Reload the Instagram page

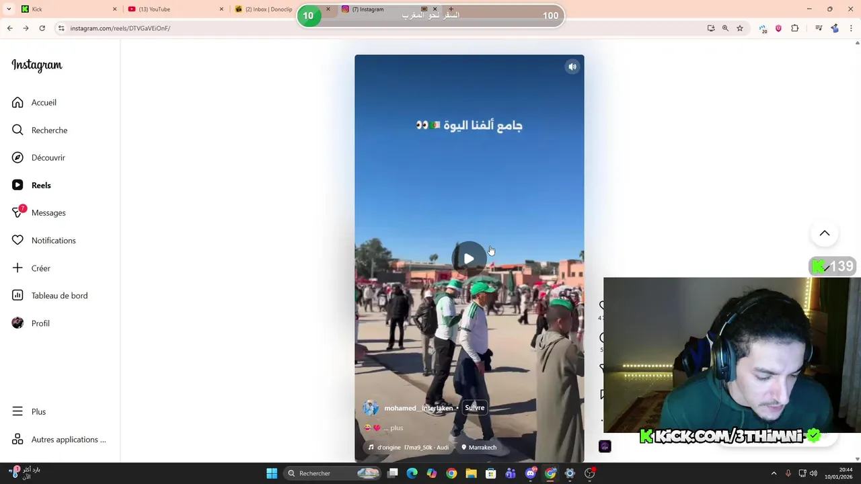[x=42, y=28]
